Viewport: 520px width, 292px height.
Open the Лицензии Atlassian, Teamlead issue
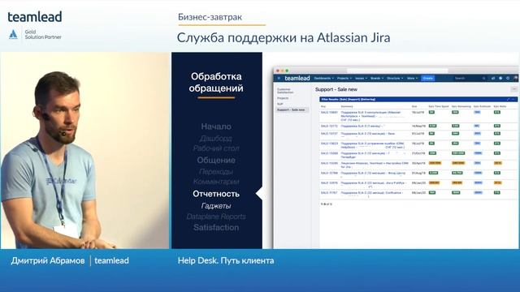tap(374, 165)
